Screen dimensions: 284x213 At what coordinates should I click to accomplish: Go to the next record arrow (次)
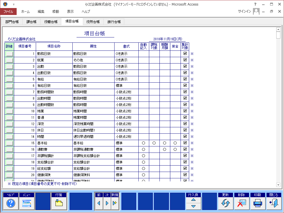pos(107,203)
